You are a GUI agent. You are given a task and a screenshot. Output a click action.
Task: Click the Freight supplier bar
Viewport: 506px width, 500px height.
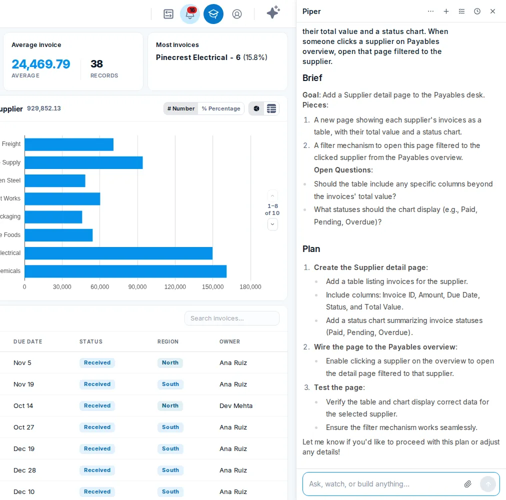(69, 144)
